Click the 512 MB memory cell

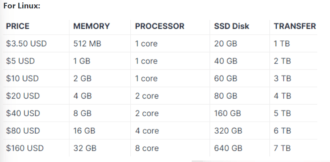pyautogui.click(x=87, y=43)
